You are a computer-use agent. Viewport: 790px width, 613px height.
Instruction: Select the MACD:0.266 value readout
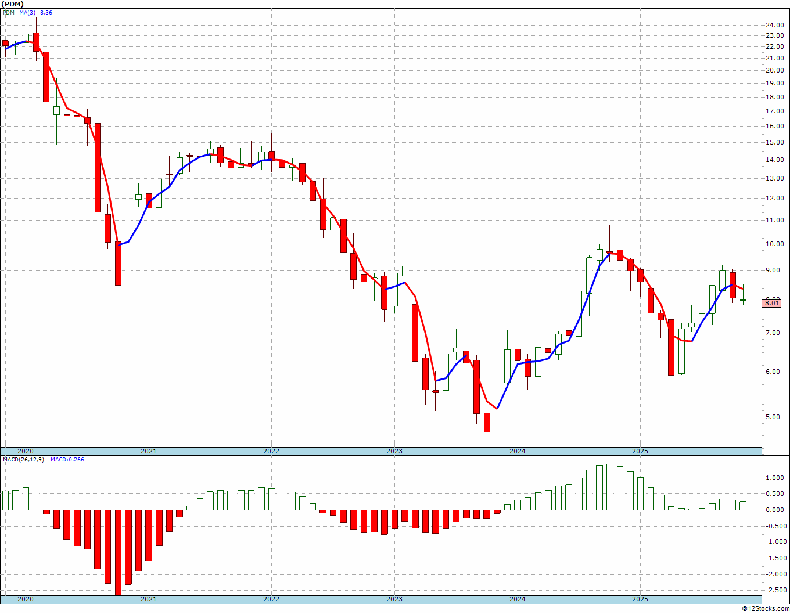coord(67,460)
